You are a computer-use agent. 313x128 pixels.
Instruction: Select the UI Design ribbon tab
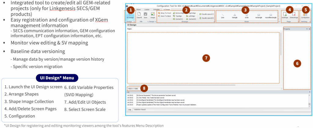click(x=167, y=9)
